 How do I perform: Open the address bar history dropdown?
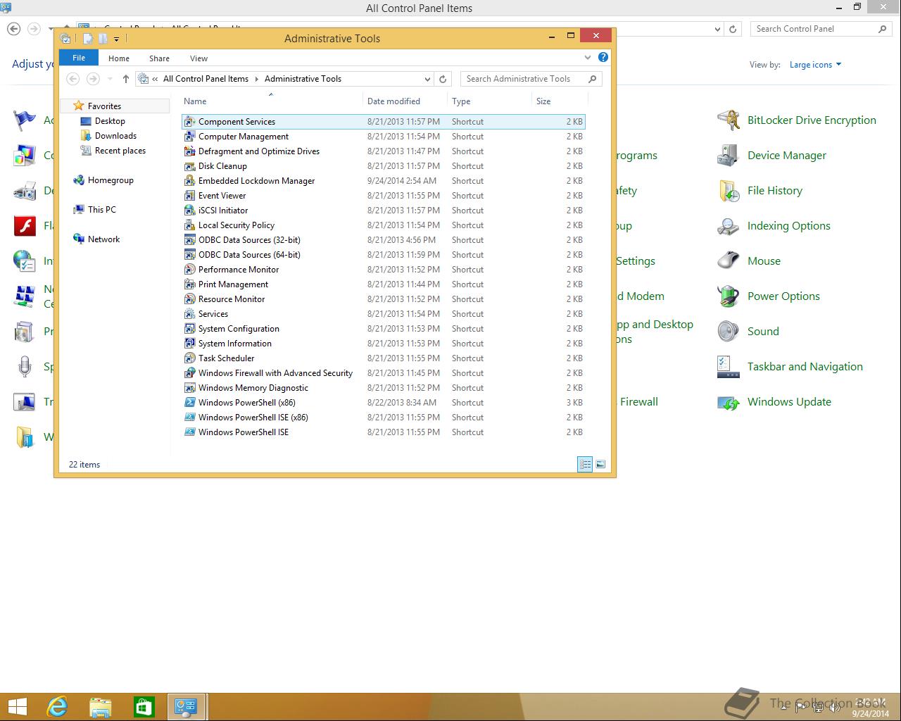pos(427,79)
